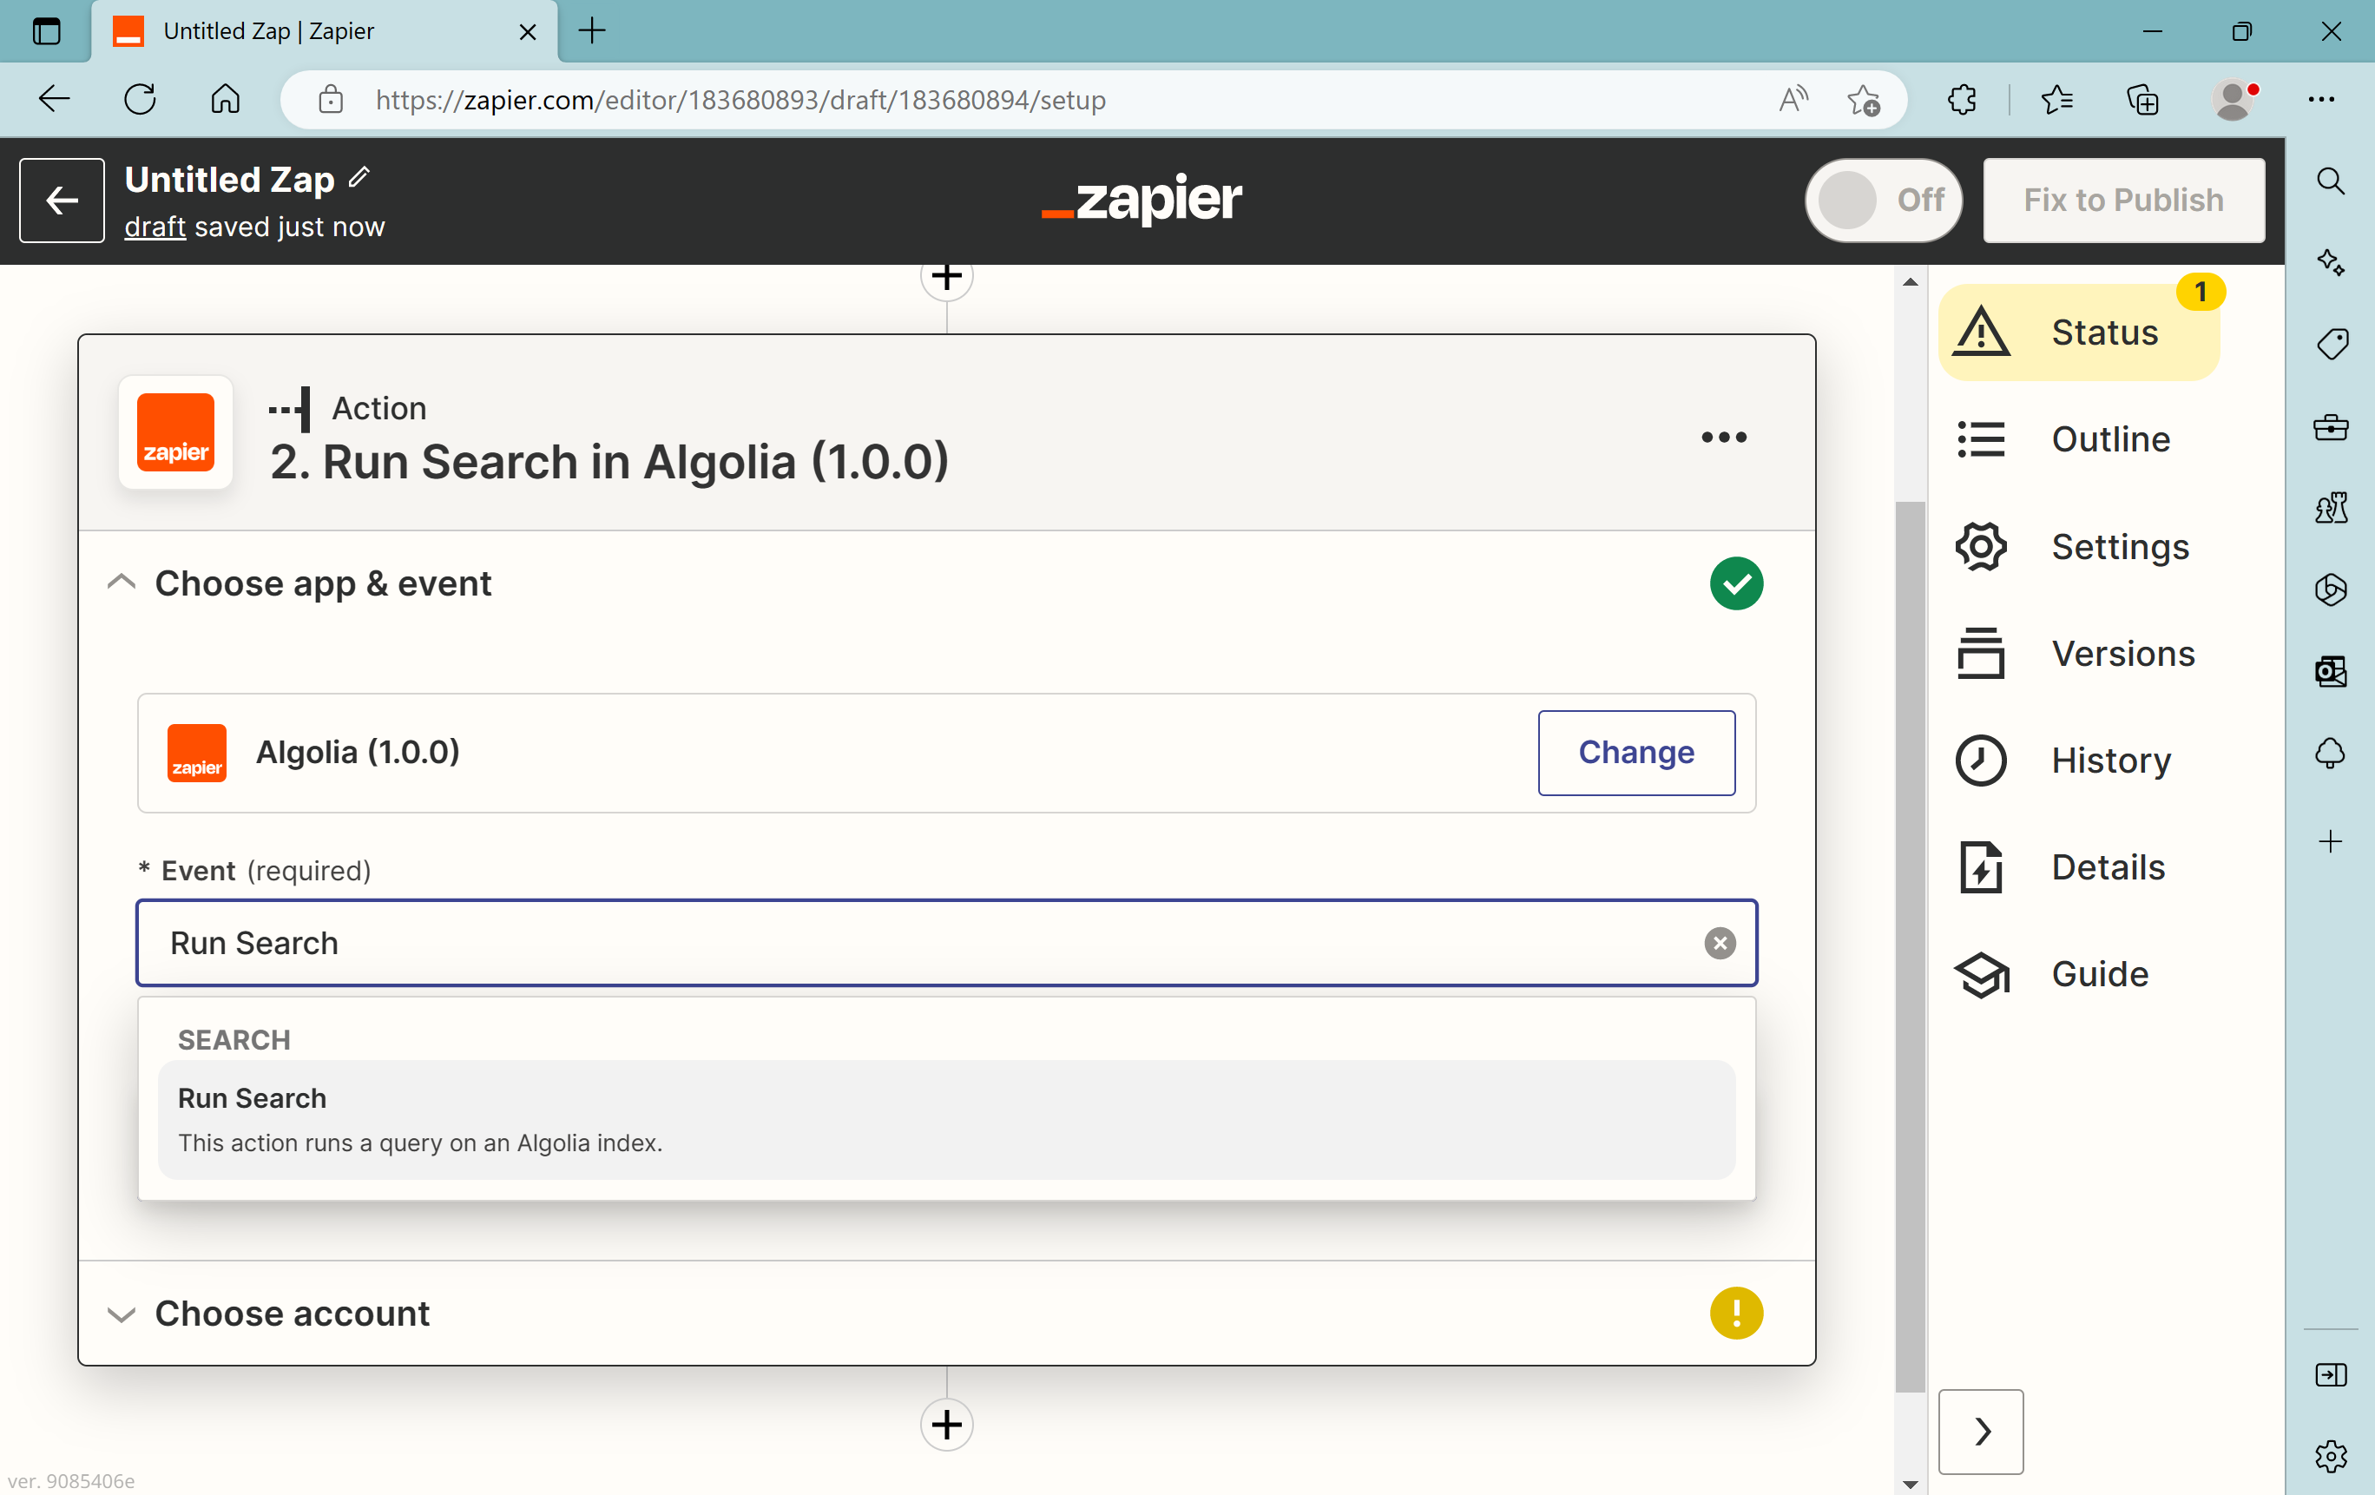Click the History clock icon
Screen dimensions: 2375x1495
1981,761
